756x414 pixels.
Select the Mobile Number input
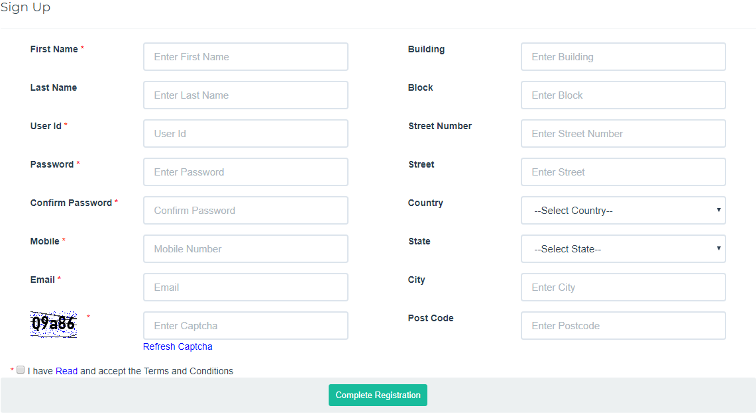point(245,248)
